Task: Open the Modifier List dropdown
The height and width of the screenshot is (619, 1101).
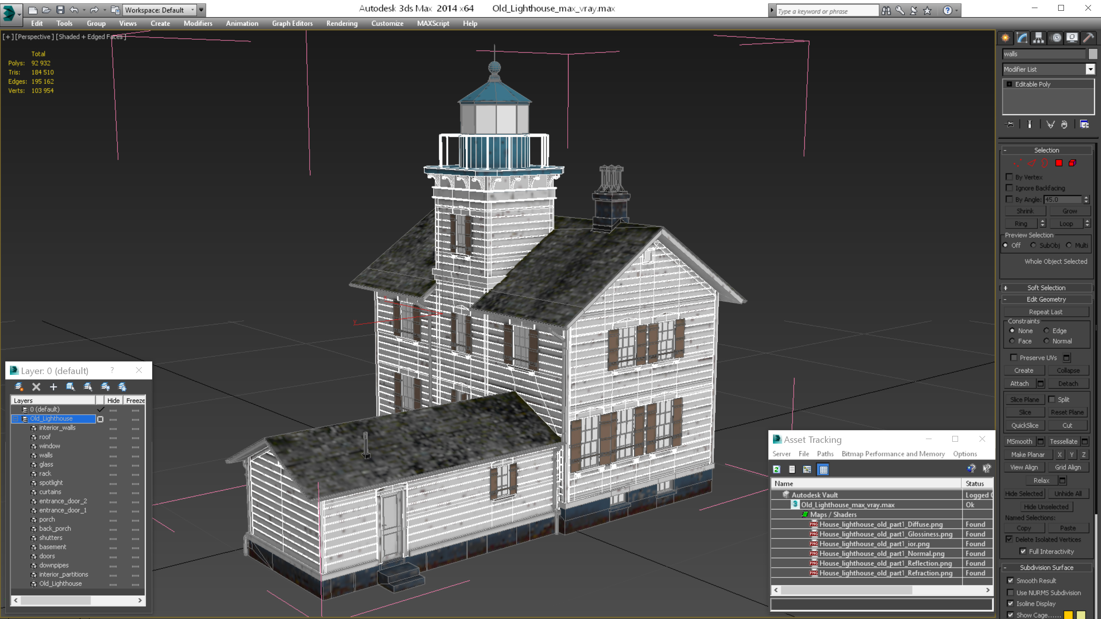Action: pos(1089,69)
